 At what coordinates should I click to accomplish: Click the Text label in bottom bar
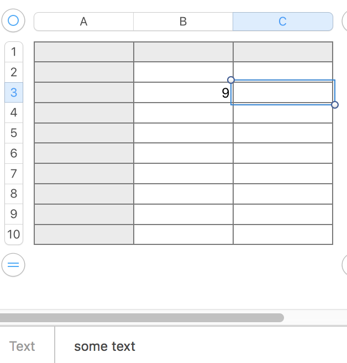click(x=22, y=346)
